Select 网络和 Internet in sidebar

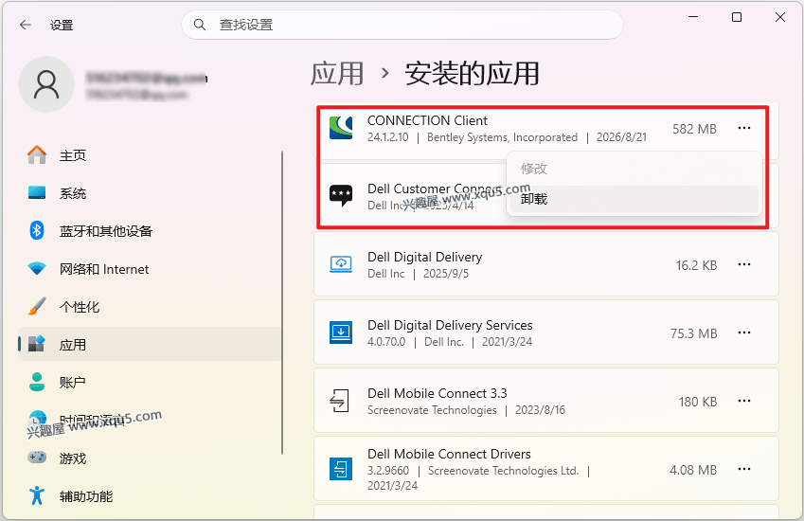click(104, 269)
